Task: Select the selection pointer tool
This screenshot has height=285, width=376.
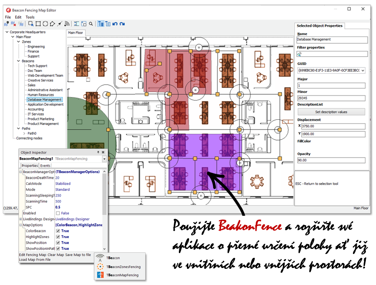Action: (31, 24)
